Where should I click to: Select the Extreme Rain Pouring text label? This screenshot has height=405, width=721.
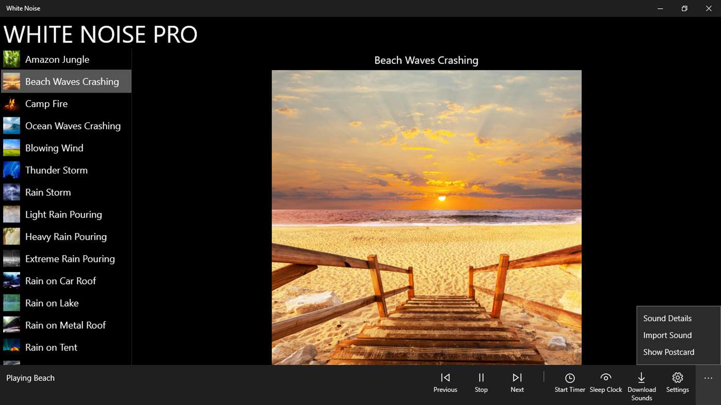70,259
